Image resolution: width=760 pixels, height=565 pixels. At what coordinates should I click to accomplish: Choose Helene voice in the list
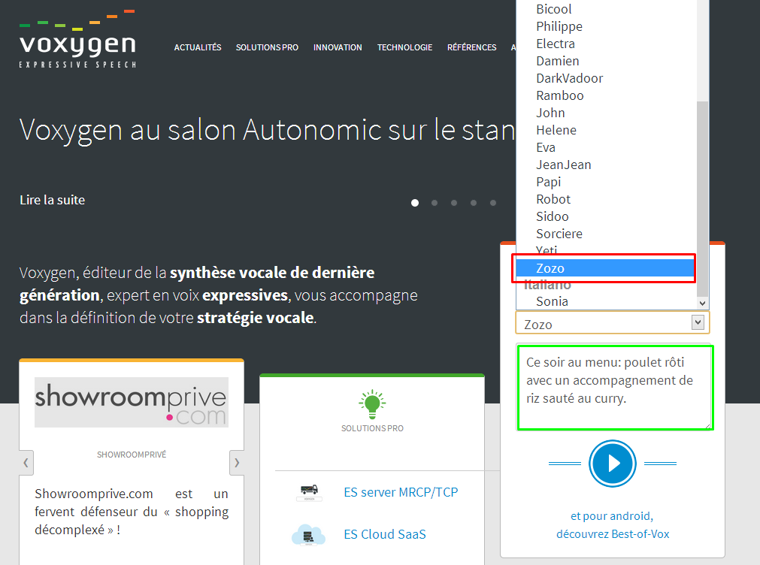pos(606,130)
